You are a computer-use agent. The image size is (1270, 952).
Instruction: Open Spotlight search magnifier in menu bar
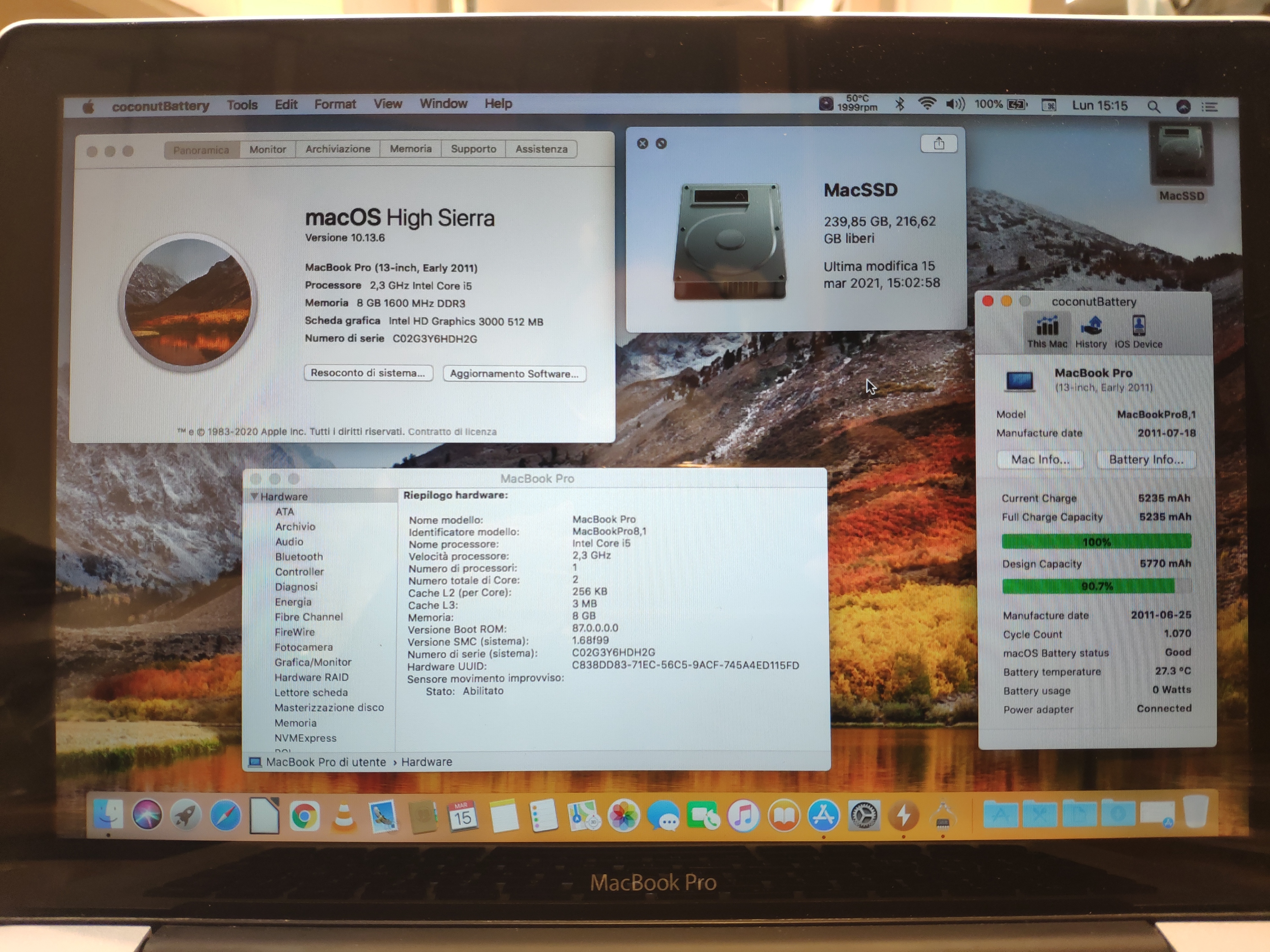click(x=1154, y=107)
